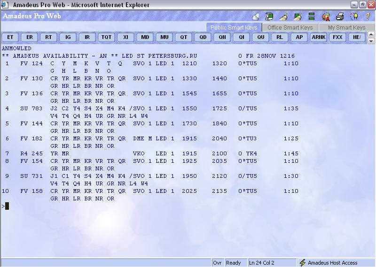Toggle the Ovr overwrite status indicator

point(217,263)
